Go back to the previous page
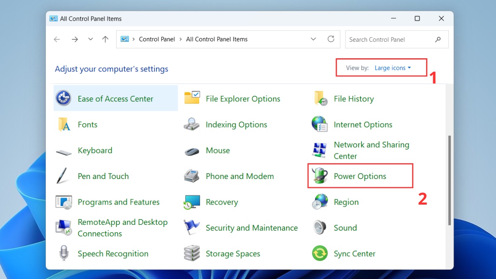Image resolution: width=496 pixels, height=279 pixels. pyautogui.click(x=57, y=39)
